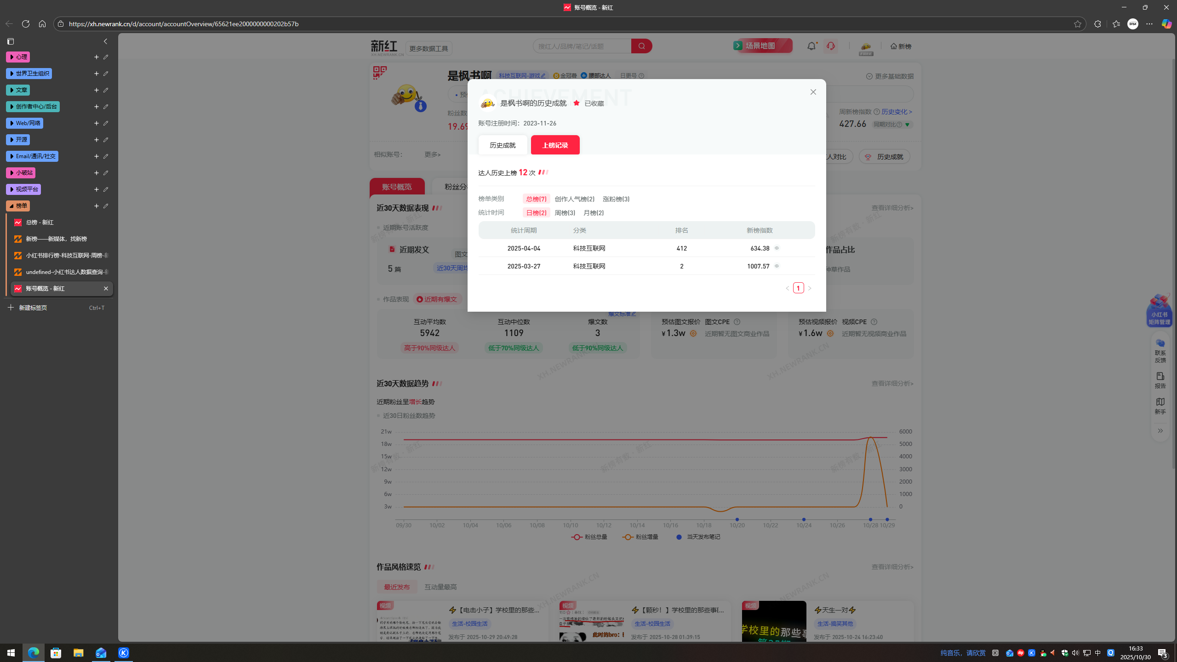Screen dimensions: 1177x662
Task: Open browser favorites star icon
Action: (x=1116, y=24)
